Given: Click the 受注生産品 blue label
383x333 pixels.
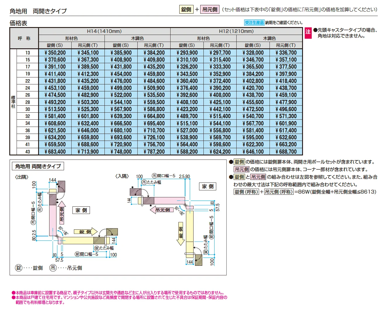Looking at the screenshot, I should [254, 23].
